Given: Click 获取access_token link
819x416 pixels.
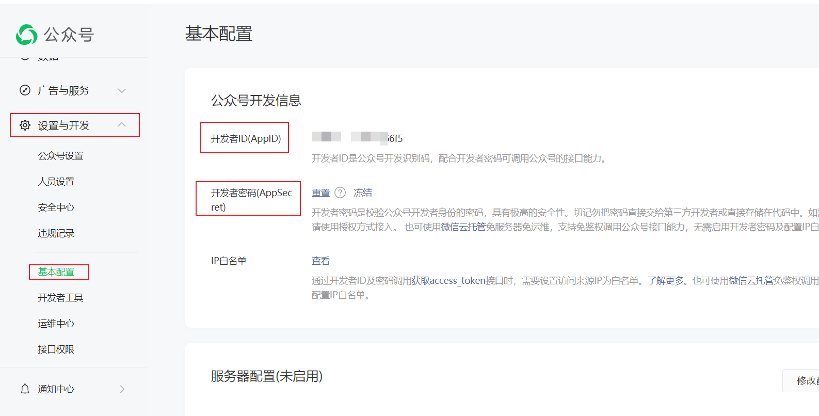Looking at the screenshot, I should 448,280.
